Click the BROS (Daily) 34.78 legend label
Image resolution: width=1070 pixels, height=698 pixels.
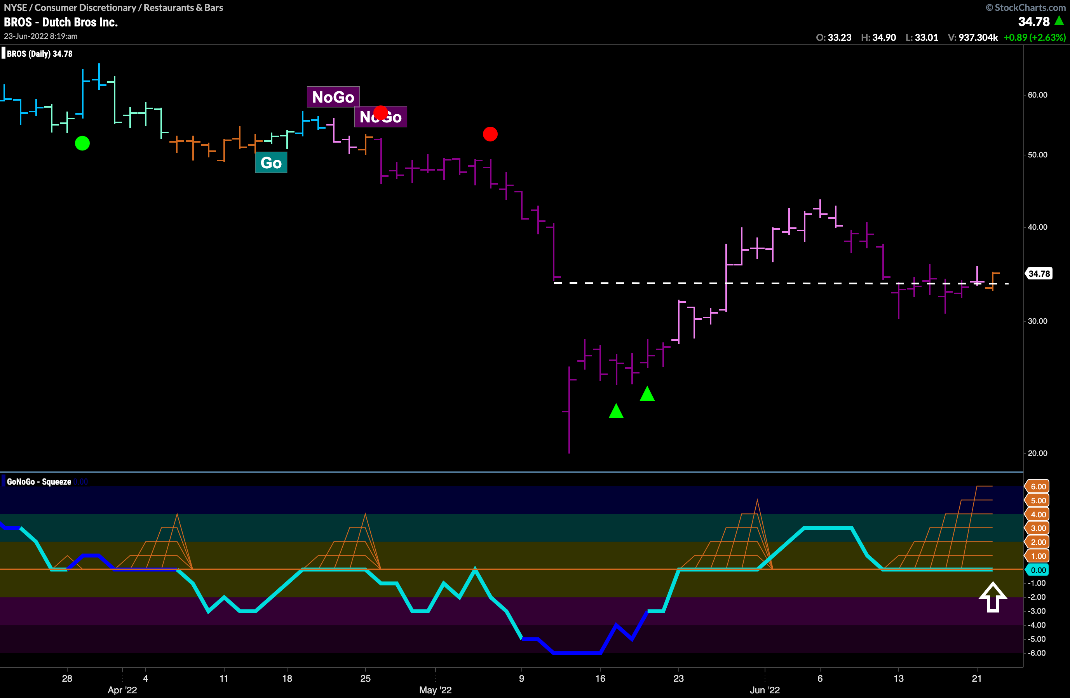(40, 54)
